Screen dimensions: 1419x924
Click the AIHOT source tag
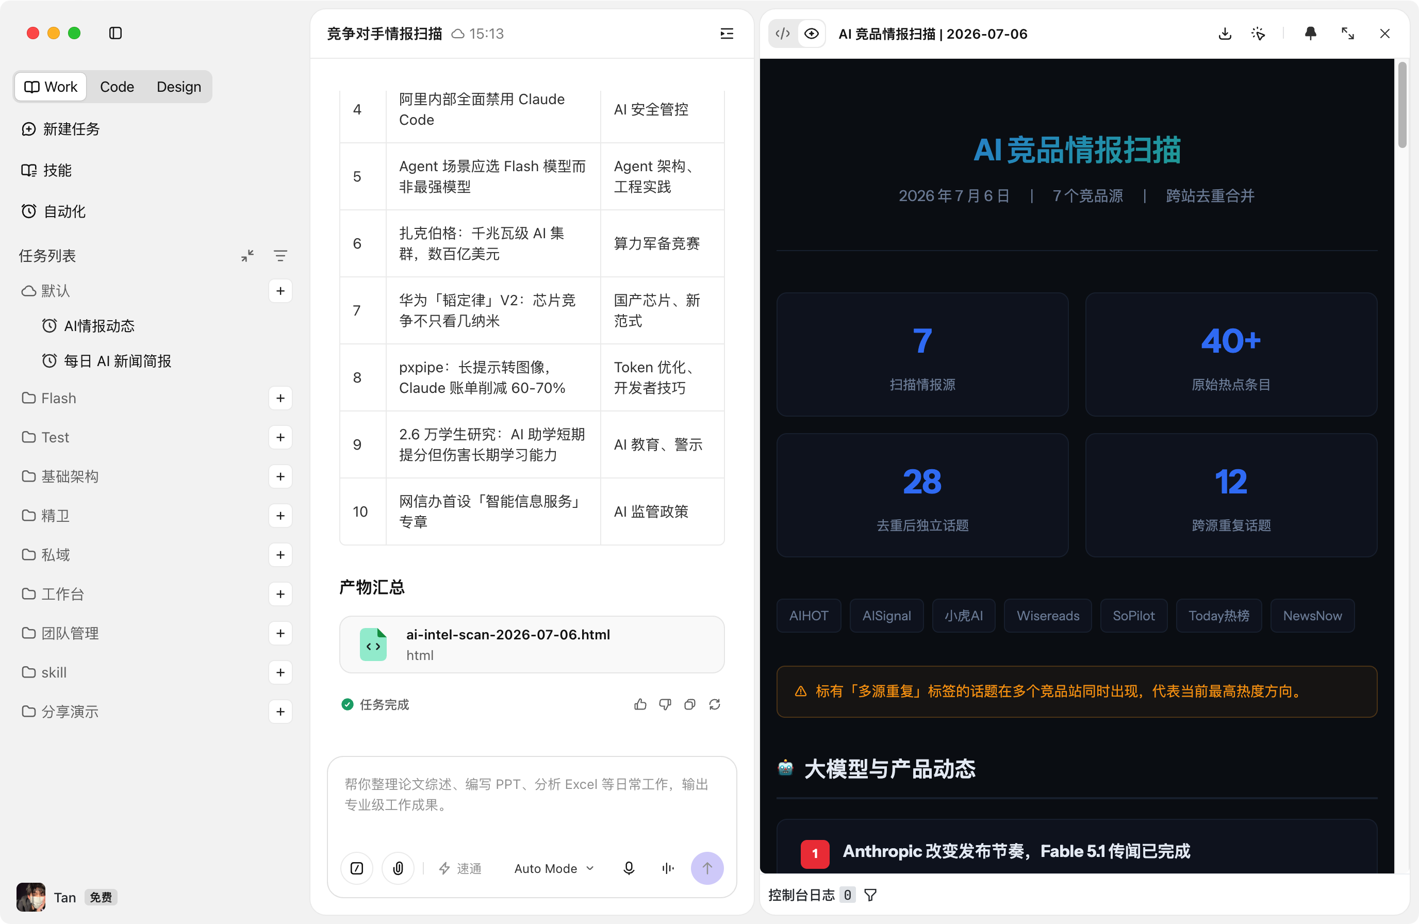808,616
